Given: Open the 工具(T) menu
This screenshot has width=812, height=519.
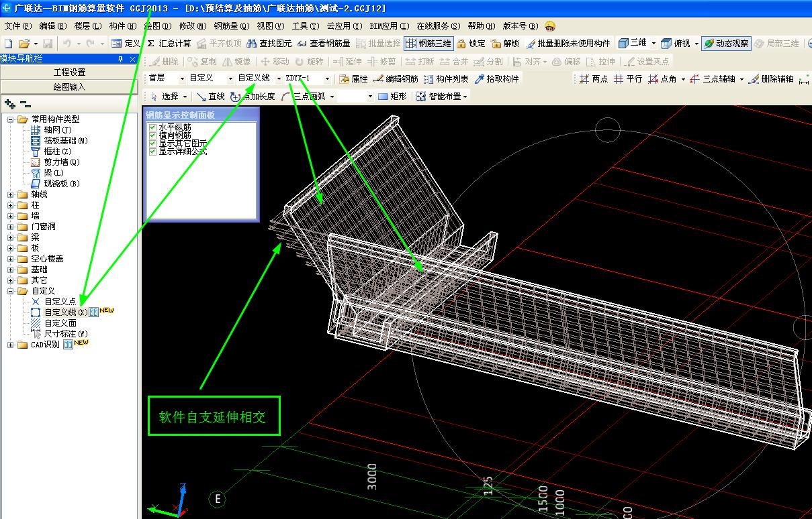Looking at the screenshot, I should tap(304, 26).
